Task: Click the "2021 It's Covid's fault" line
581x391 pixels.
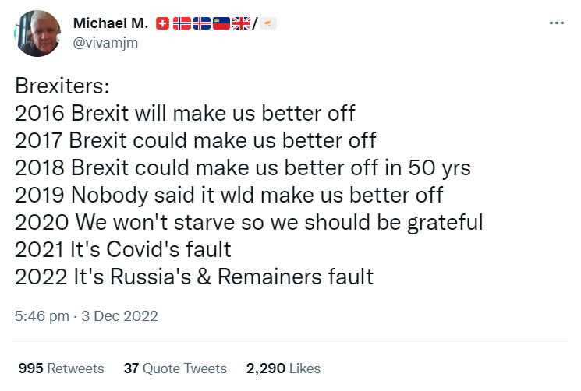Action: (123, 249)
